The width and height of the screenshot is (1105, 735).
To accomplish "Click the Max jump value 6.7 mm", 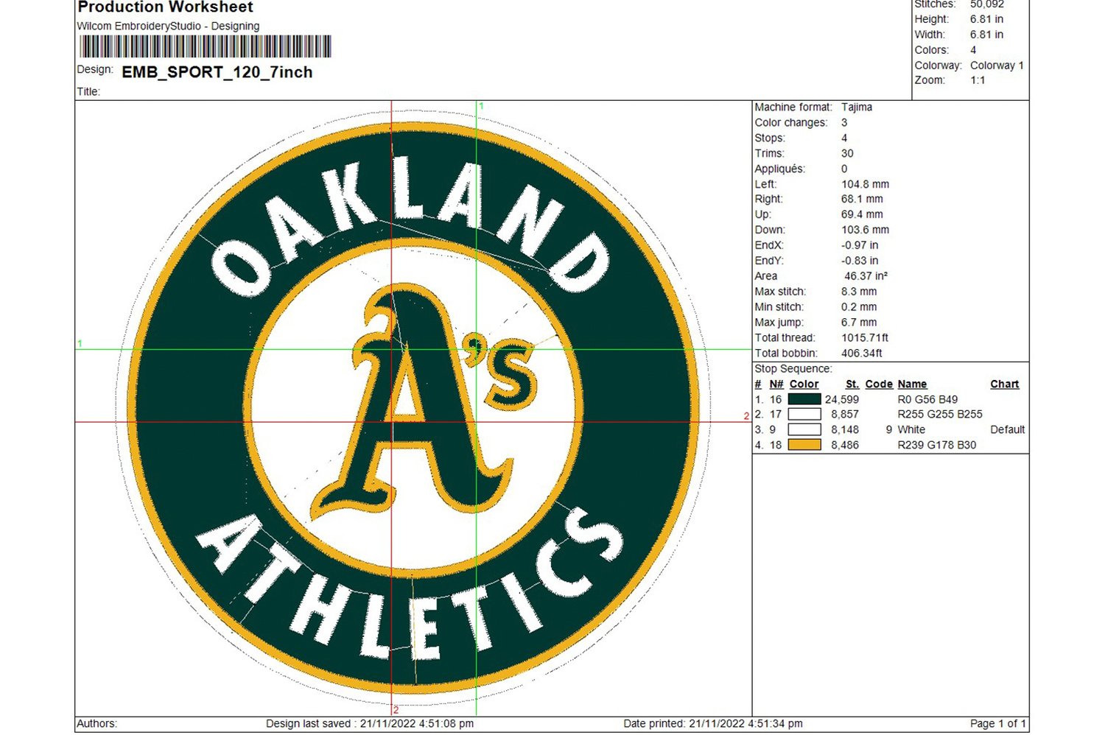I will point(859,323).
